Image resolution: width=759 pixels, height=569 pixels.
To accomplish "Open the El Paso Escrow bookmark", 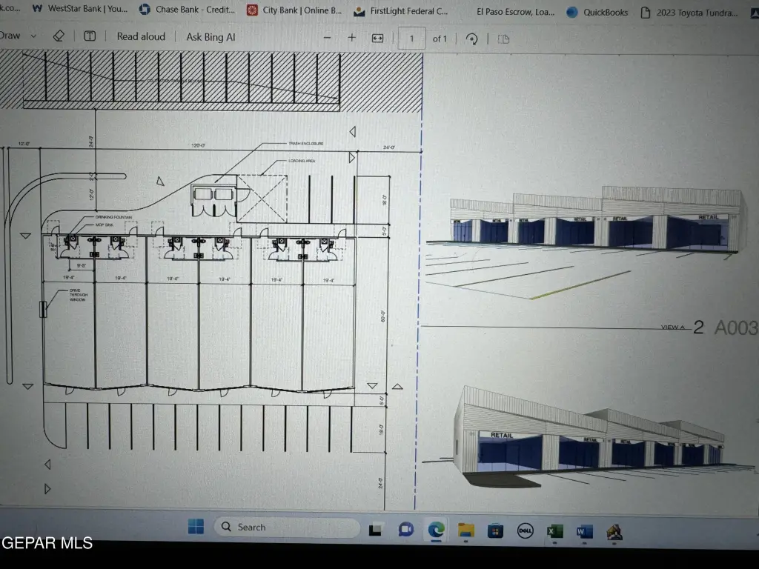I will coord(516,12).
